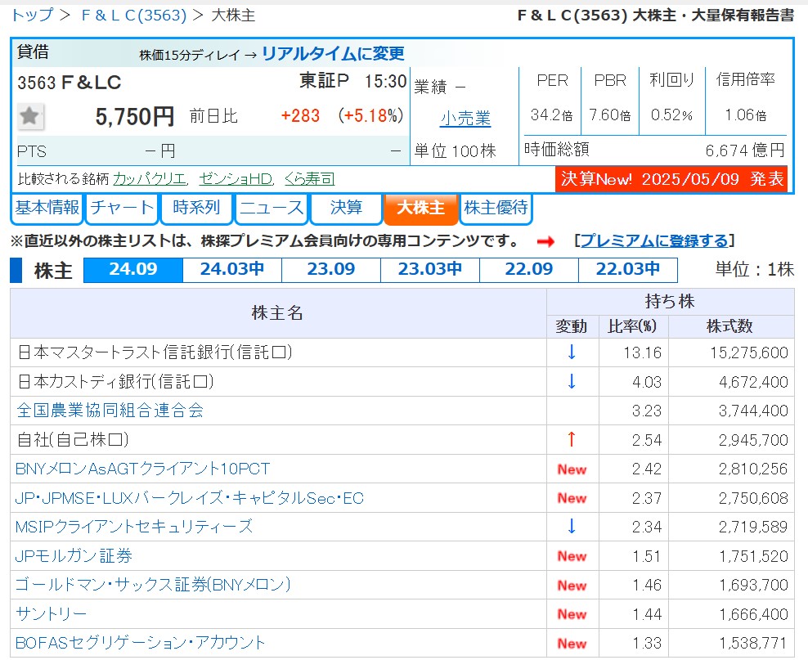
Task: Click the stock price 5,750円
Action: [135, 117]
